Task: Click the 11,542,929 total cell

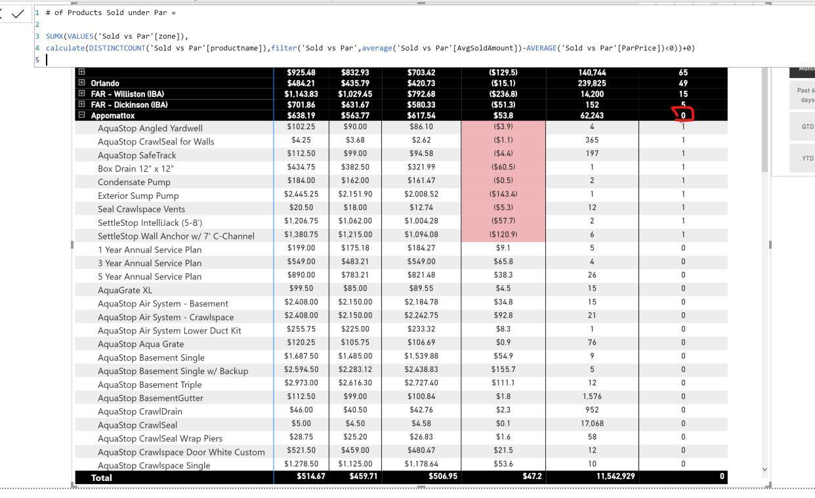Action: coord(616,476)
